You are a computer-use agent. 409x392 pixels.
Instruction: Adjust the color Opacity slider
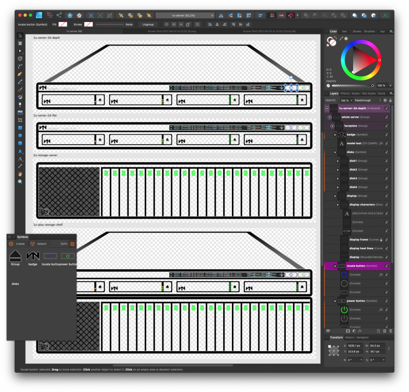[352, 86]
